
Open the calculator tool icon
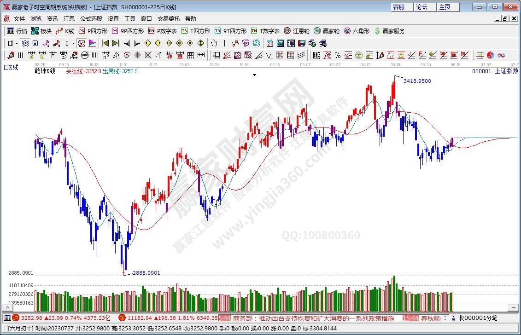coord(281,43)
